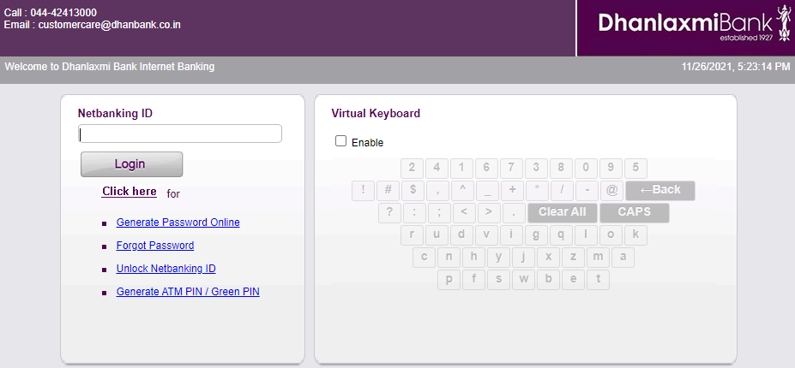The width and height of the screenshot is (795, 368).
Task: Click the hyphen (-) key
Action: coord(587,191)
